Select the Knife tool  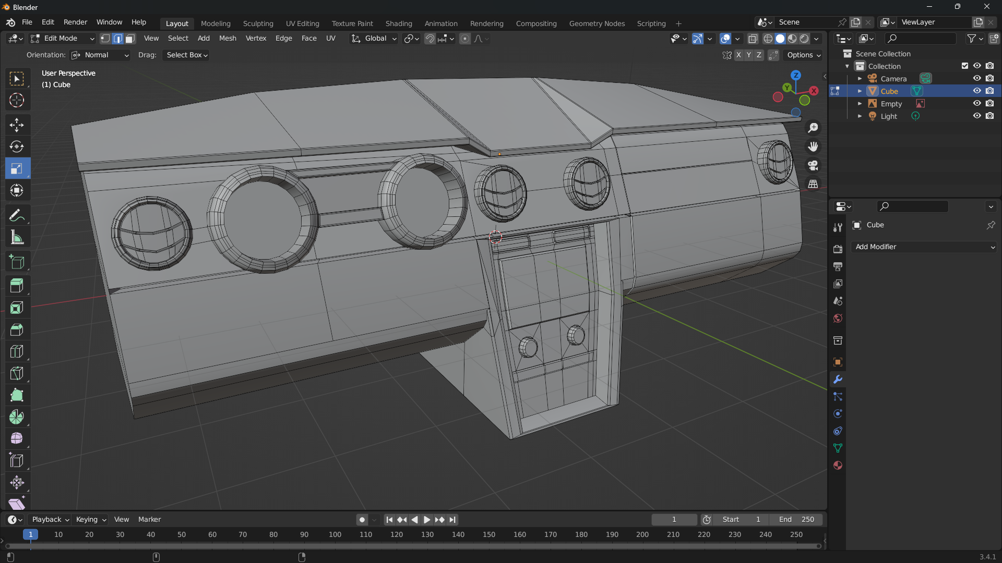pyautogui.click(x=17, y=373)
